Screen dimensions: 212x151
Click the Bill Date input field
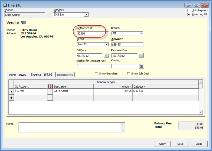[89, 56]
